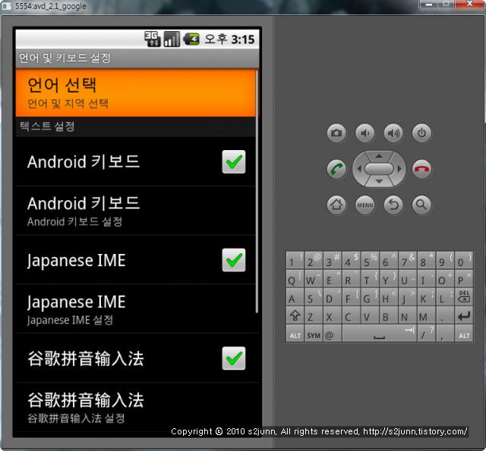This screenshot has height=451, width=486.
Task: Close the emulator window
Action: point(469,5)
